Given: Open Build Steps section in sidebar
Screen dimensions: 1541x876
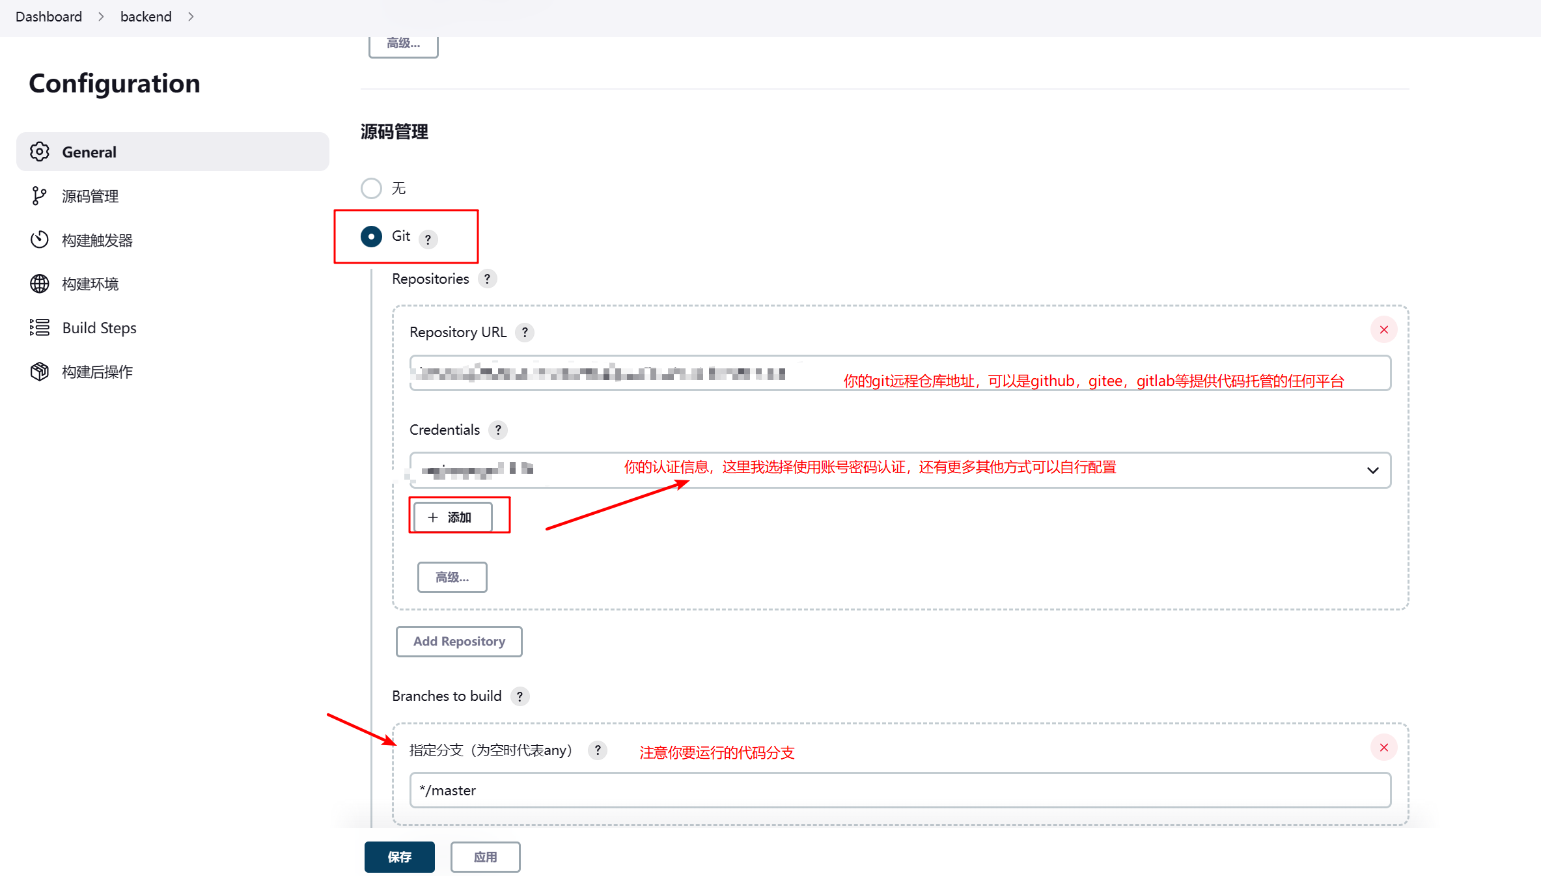Looking at the screenshot, I should tap(99, 328).
